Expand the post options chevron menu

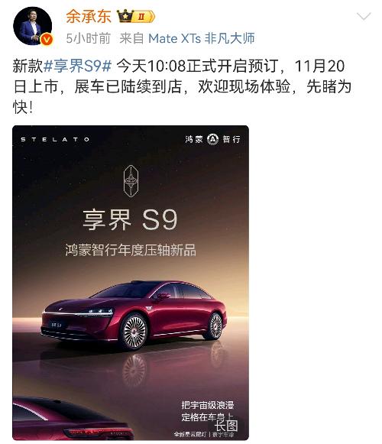[364, 16]
